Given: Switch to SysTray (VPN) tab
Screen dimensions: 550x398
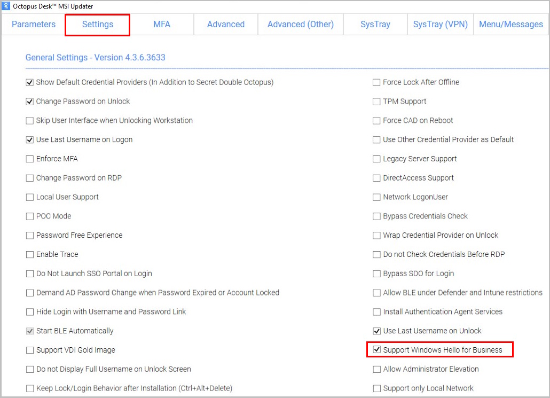Looking at the screenshot, I should 441,24.
